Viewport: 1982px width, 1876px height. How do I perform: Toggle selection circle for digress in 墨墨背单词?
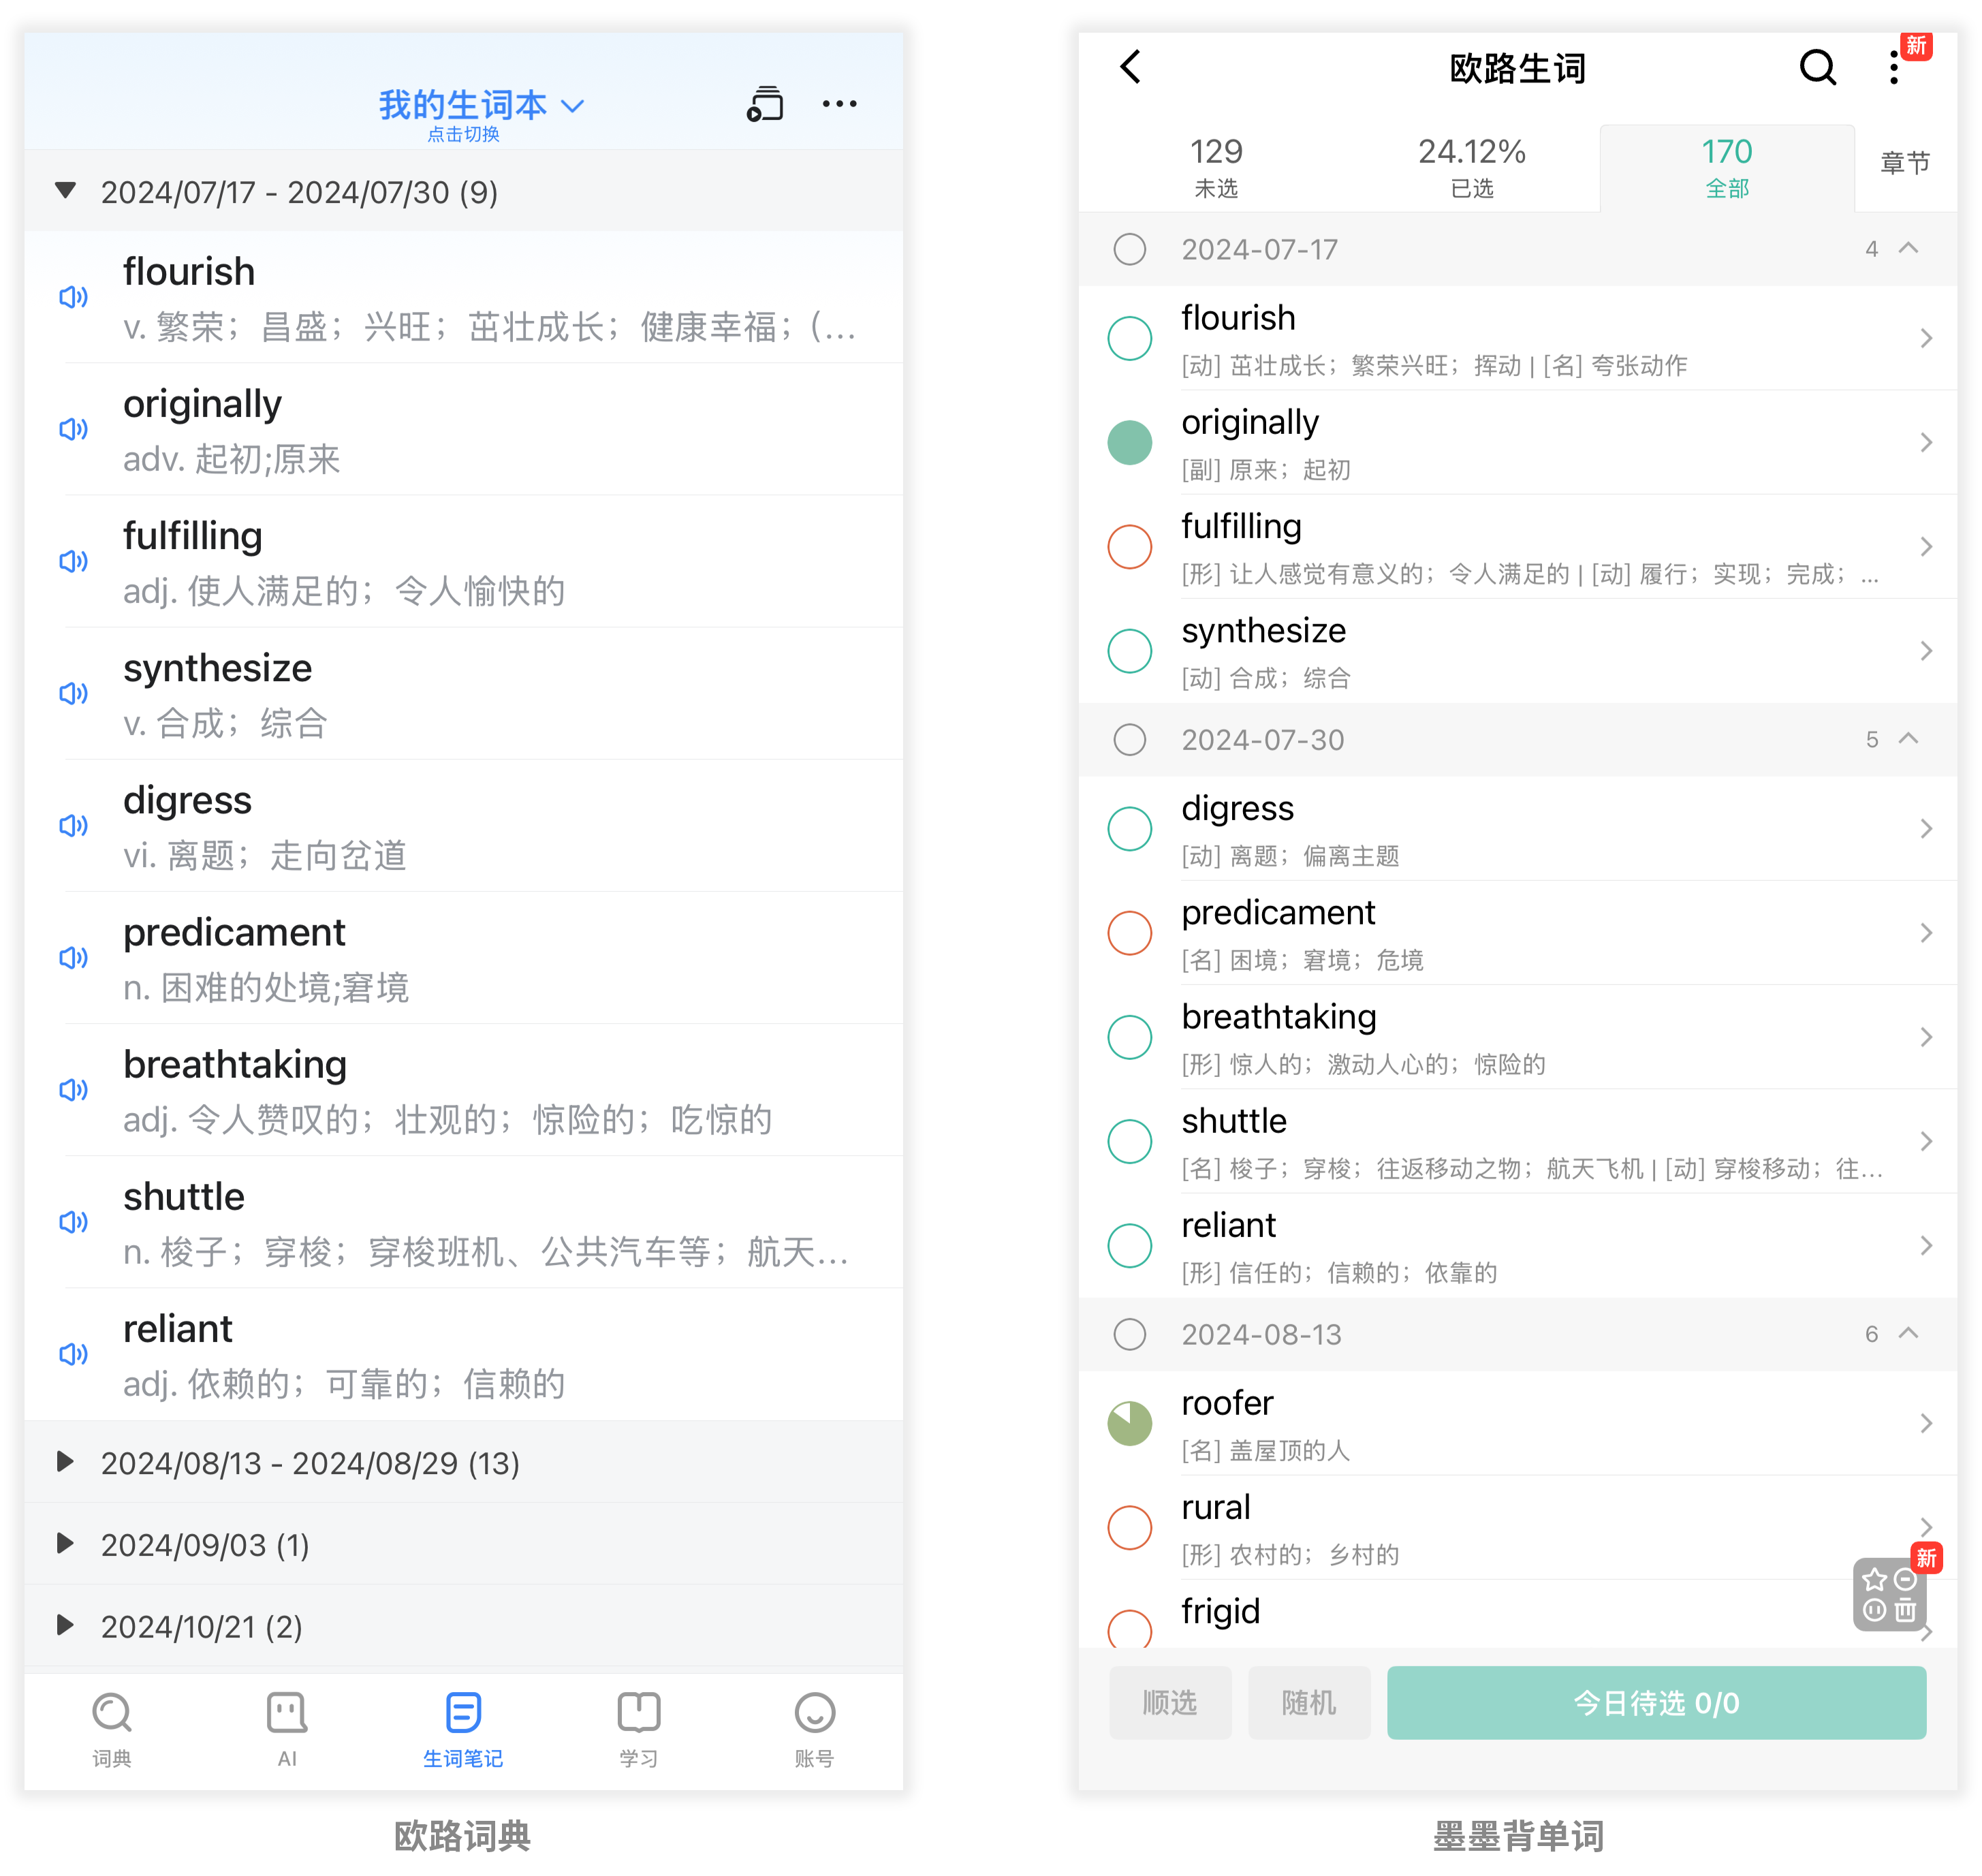click(1129, 829)
